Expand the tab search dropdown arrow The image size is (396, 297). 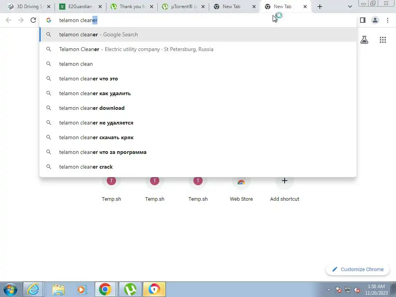tap(350, 7)
